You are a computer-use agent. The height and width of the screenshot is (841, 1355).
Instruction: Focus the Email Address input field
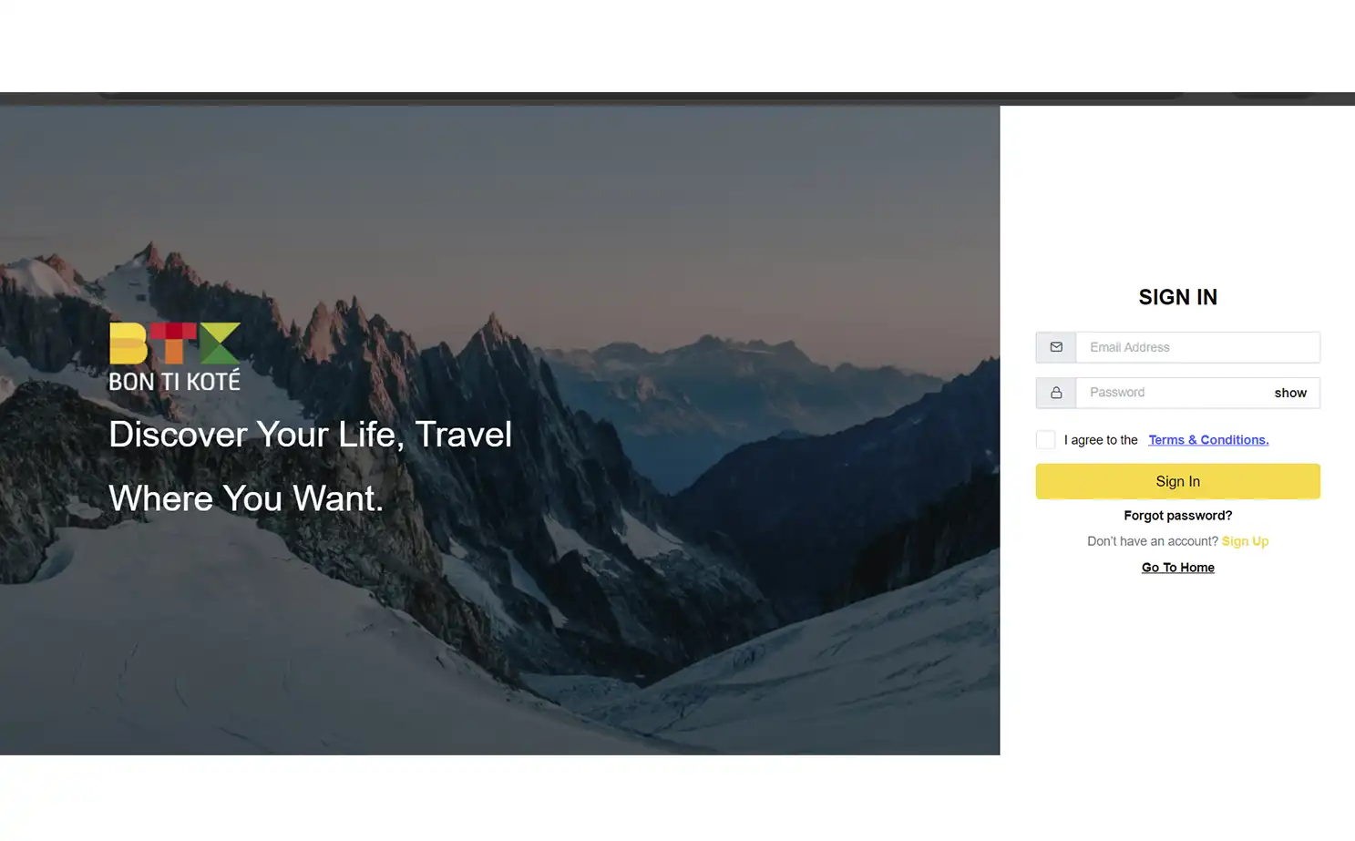(x=1197, y=347)
